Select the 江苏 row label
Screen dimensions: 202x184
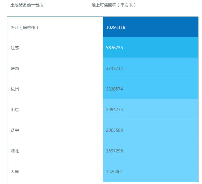[x=15, y=48]
